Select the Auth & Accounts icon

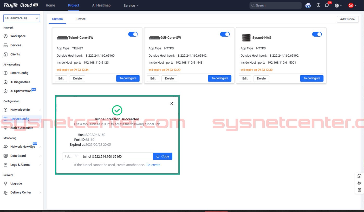pyautogui.click(x=5, y=128)
